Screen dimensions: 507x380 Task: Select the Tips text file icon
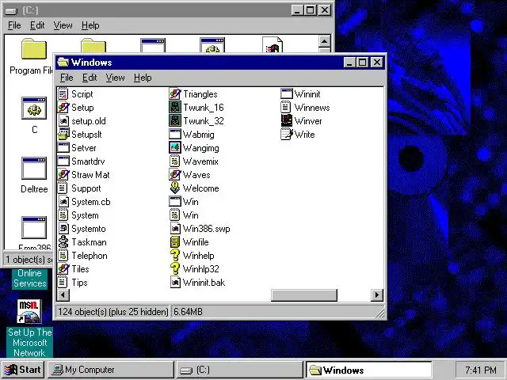pos(63,283)
